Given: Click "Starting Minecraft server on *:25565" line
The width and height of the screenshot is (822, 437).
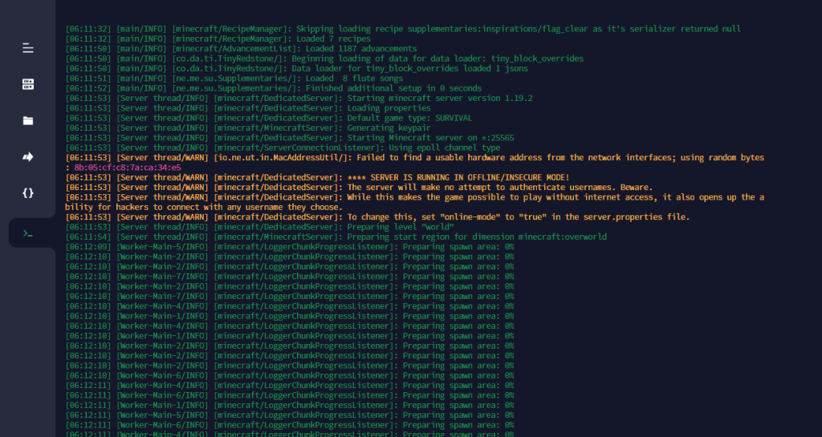Looking at the screenshot, I should coord(290,138).
